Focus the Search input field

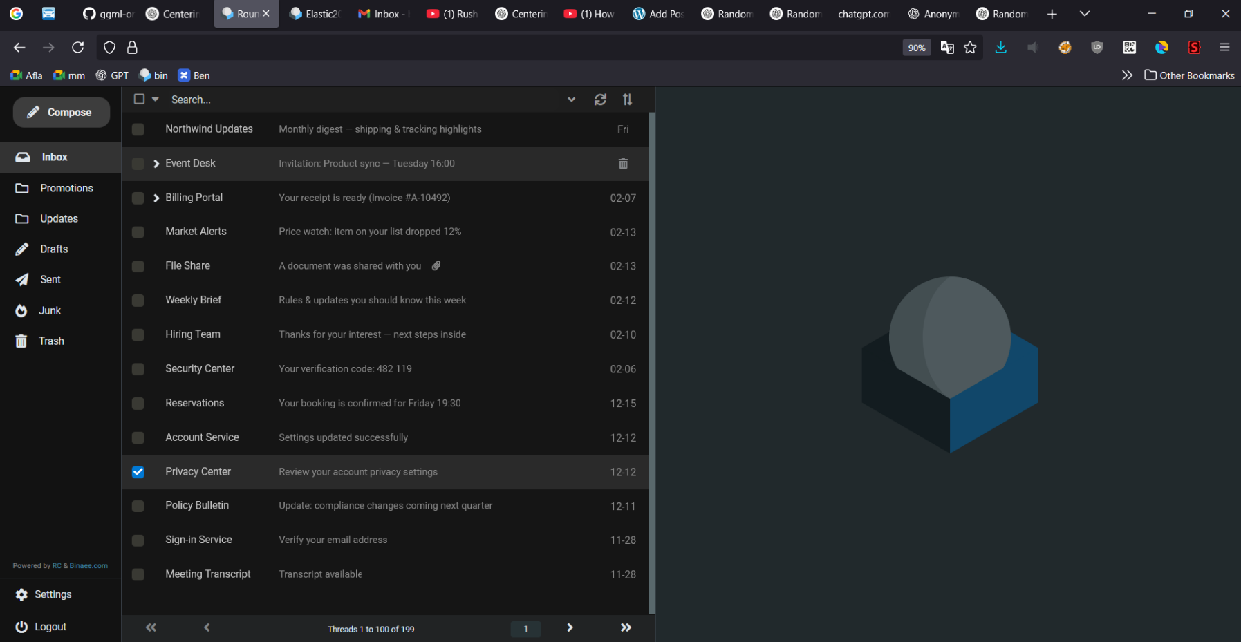360,100
